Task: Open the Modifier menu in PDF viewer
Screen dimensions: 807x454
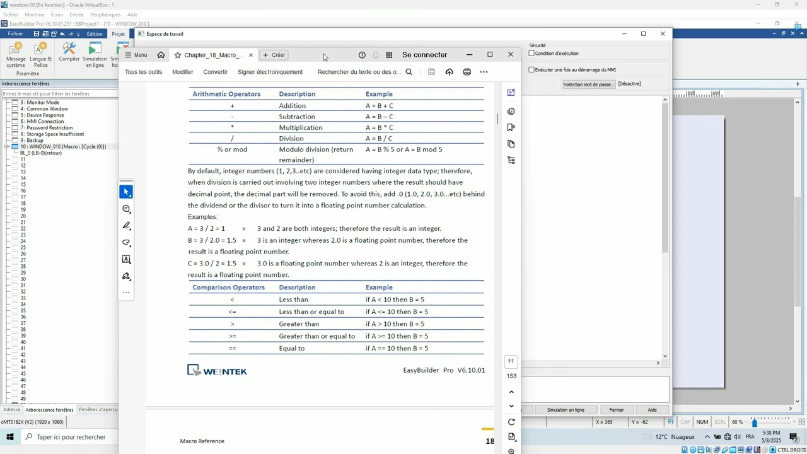Action: (183, 72)
